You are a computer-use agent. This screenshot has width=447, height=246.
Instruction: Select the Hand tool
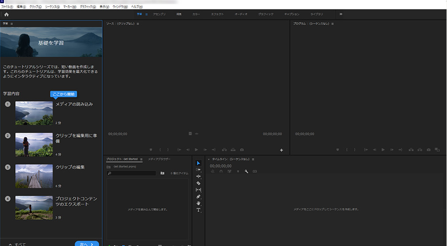coord(198,203)
